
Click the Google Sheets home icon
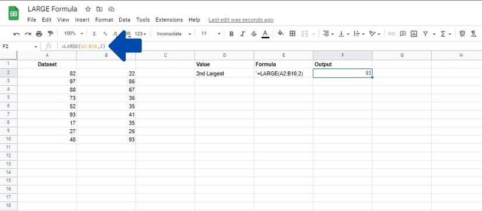[x=13, y=14]
